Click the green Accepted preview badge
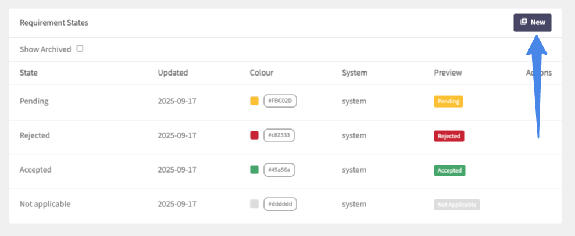 [x=449, y=170]
